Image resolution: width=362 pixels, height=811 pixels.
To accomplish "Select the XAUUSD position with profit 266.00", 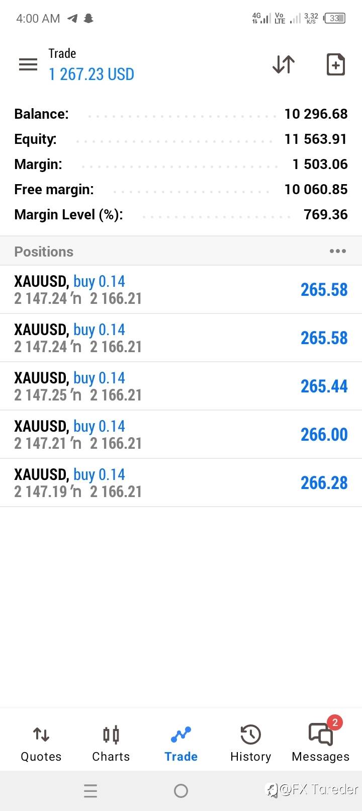I will (181, 434).
